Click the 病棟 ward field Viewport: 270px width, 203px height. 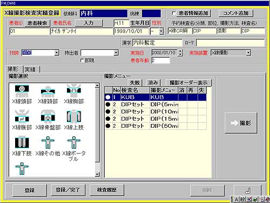(x=151, y=14)
